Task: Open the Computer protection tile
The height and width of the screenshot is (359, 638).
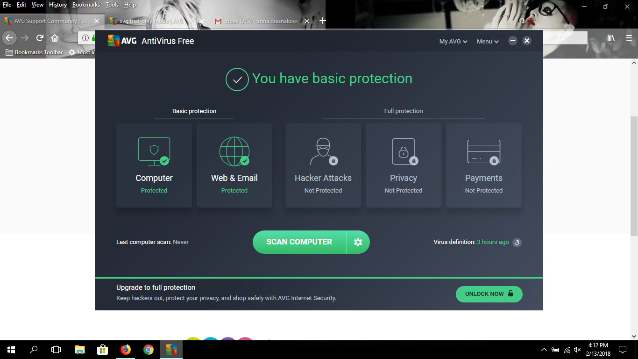Action: click(154, 165)
